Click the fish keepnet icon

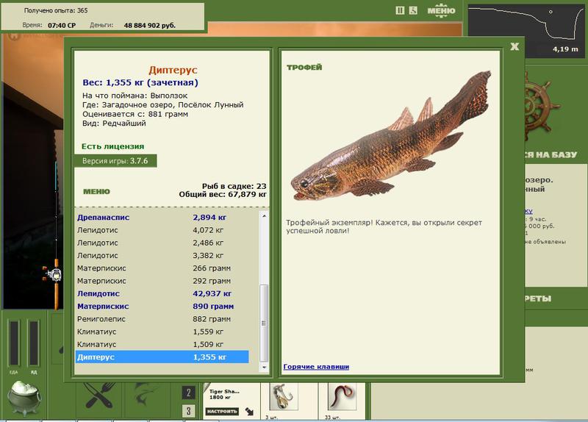(x=146, y=394)
